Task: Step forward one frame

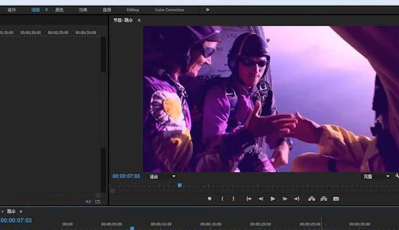Action: 285,199
